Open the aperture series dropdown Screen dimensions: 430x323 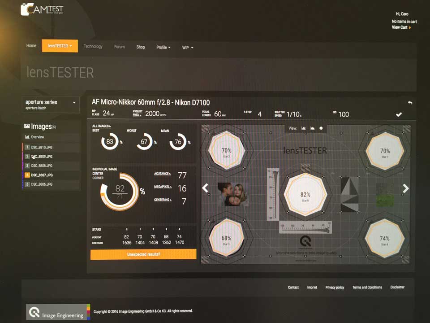[x=51, y=105]
